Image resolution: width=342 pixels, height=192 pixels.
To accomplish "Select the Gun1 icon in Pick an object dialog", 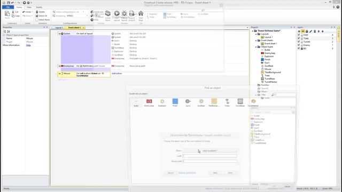I will pyautogui.click(x=188, y=101).
